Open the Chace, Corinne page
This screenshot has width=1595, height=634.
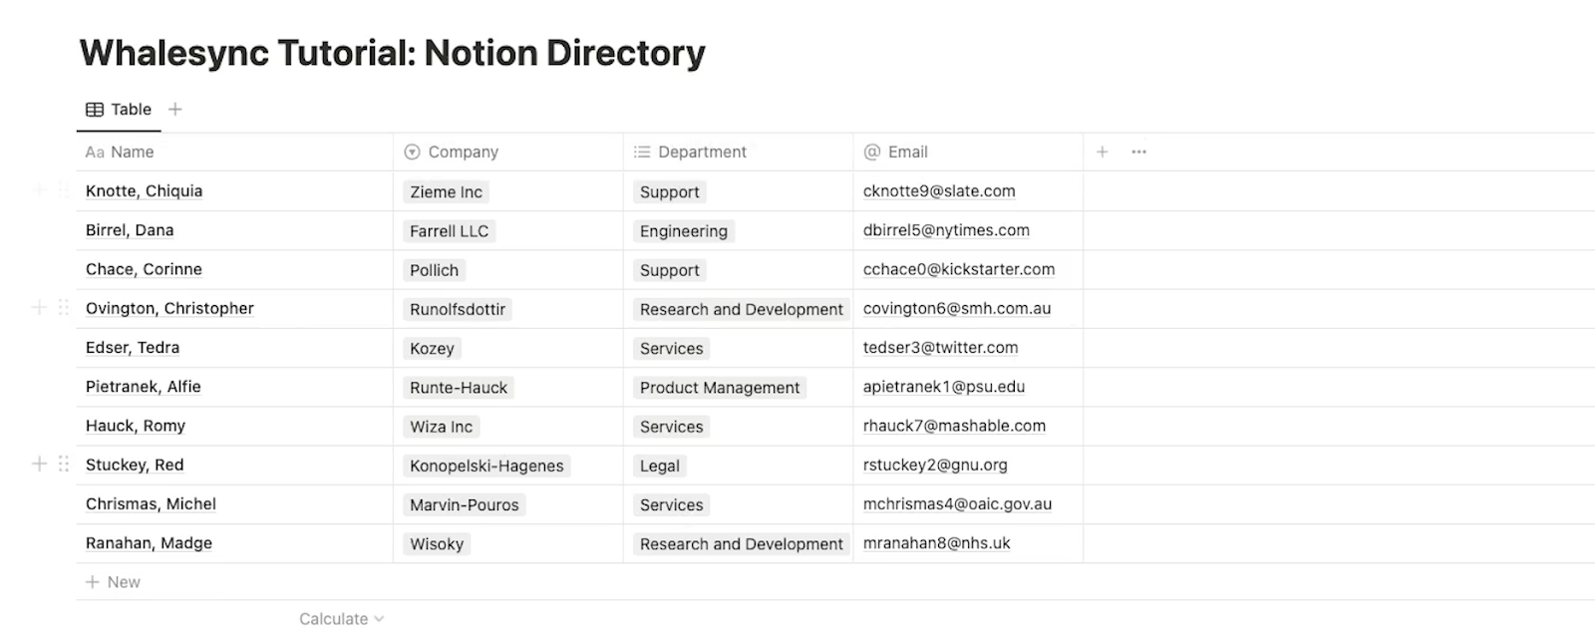click(144, 269)
